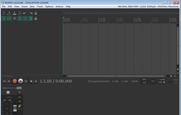181x115 pixels.
Task: Click the selection length 0.0.00 field
Action: [x=135, y=81]
